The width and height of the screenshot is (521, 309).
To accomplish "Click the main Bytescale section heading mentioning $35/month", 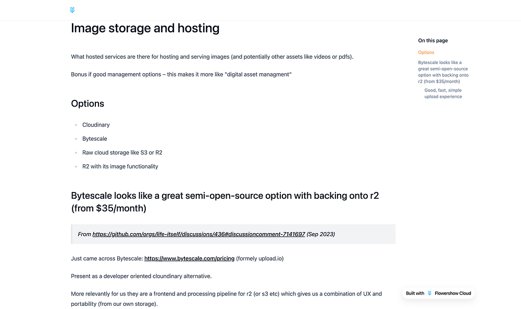I will coord(232,202).
